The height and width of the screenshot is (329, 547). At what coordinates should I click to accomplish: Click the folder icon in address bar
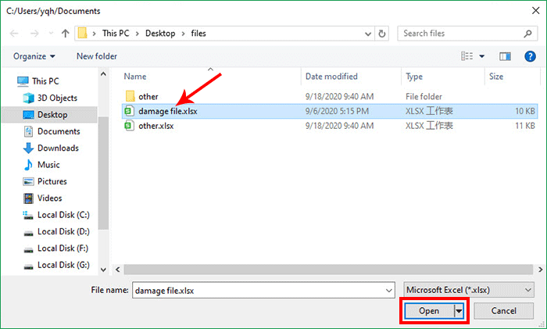click(83, 34)
